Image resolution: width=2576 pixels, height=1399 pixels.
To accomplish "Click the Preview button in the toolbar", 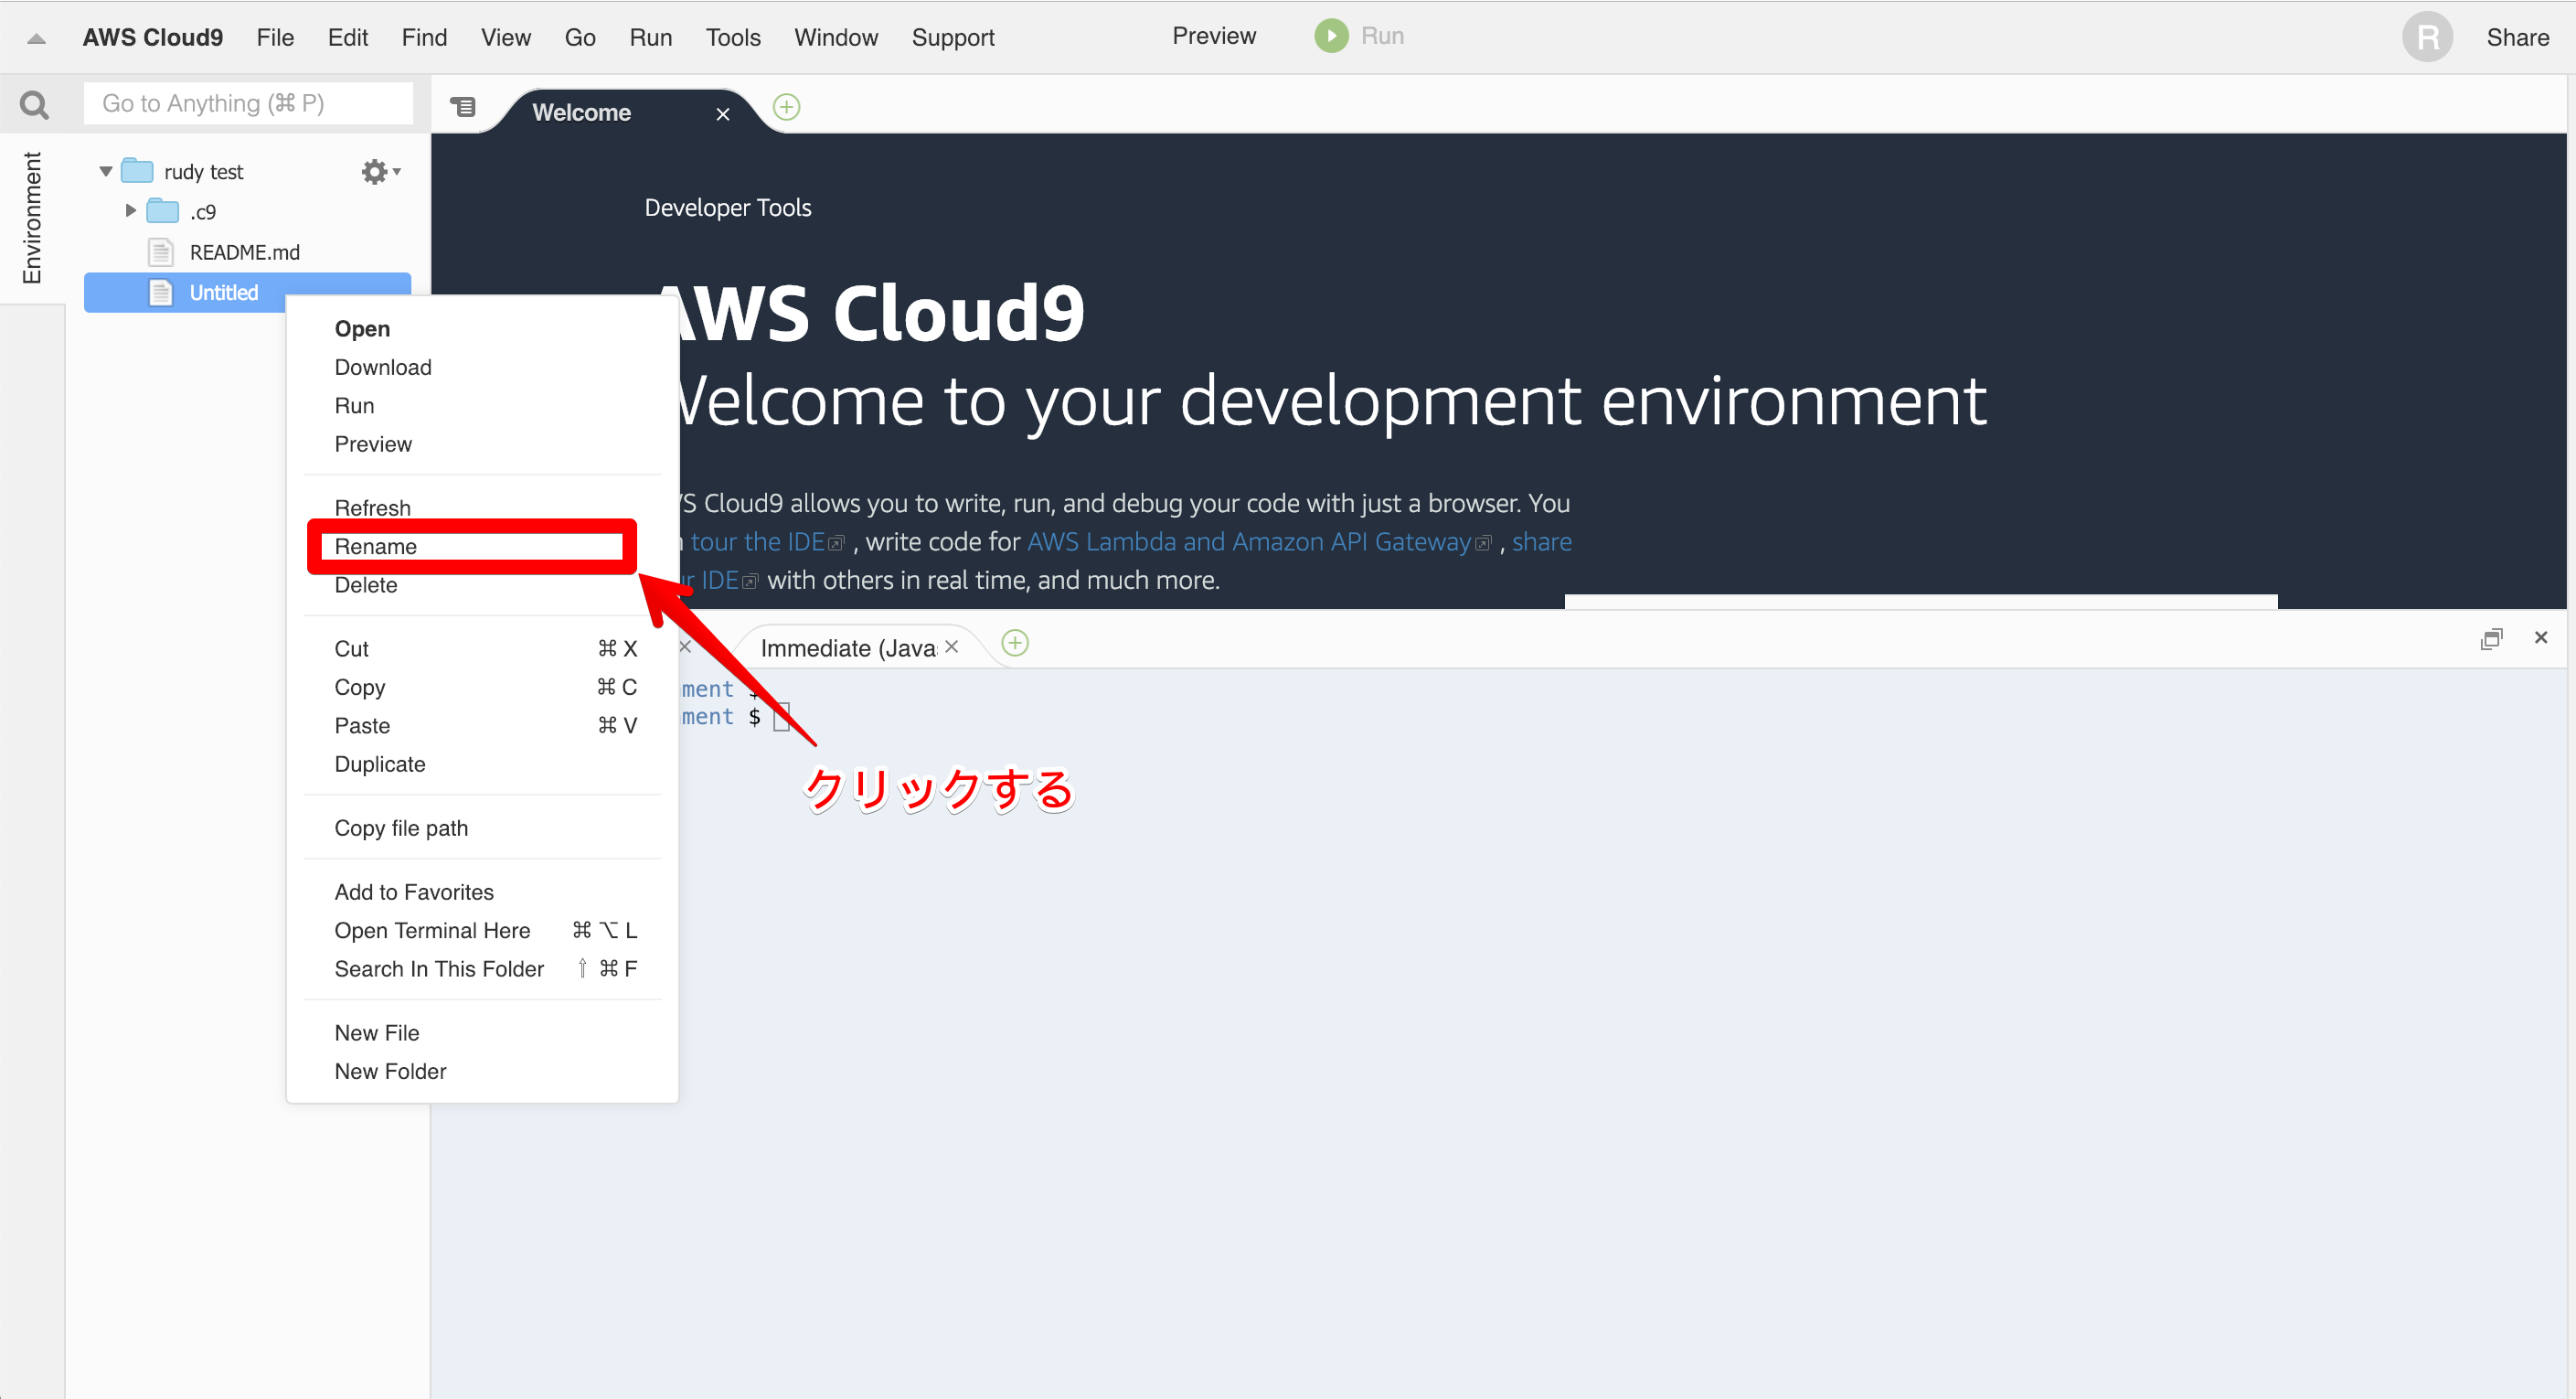I will [1214, 36].
